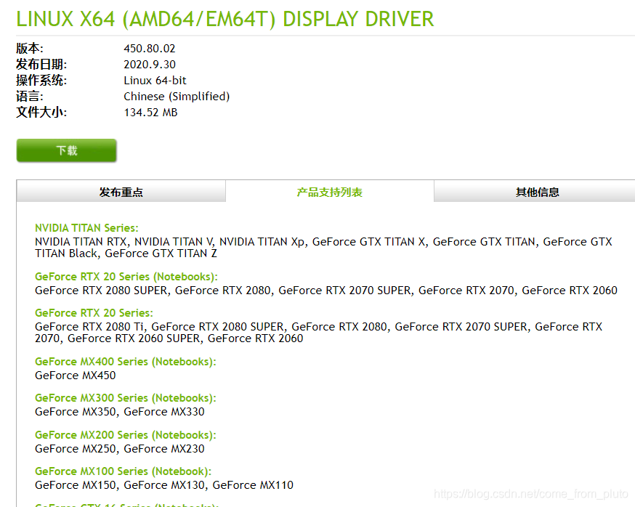The height and width of the screenshot is (507, 635).
Task: Click the line starting GeForce RTX 2080 Ti
Action: (318, 327)
